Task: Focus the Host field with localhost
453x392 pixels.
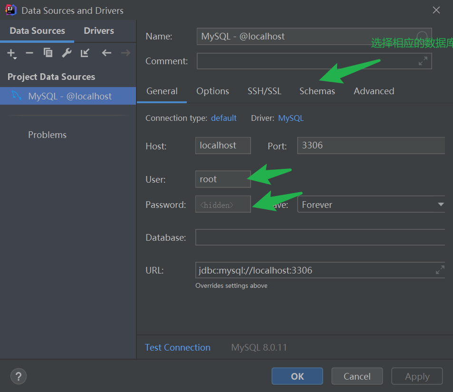Action: (223, 146)
